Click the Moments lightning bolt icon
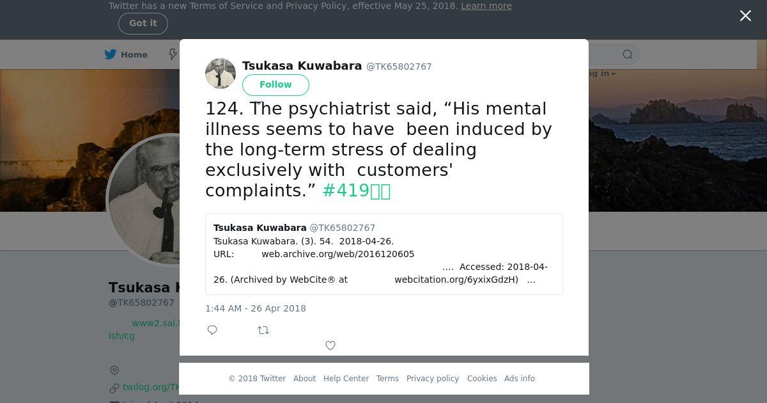This screenshot has width=767, height=403. [173, 54]
